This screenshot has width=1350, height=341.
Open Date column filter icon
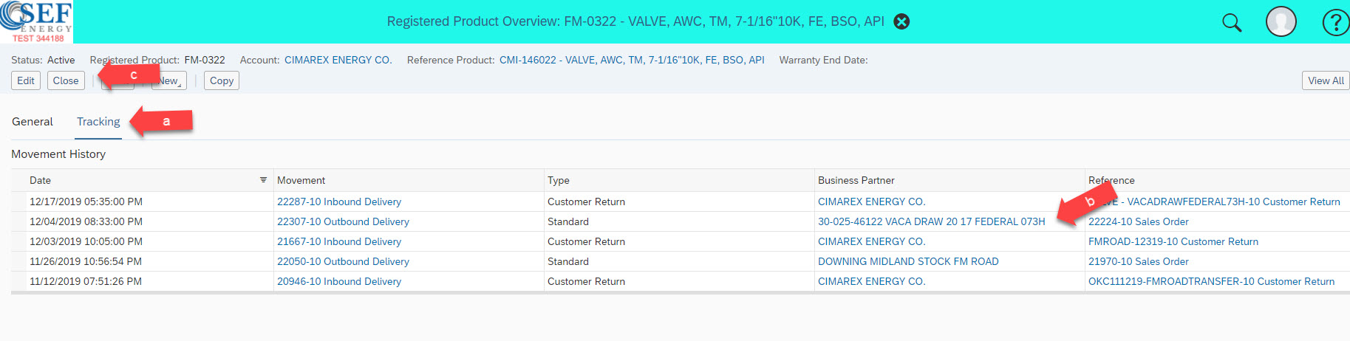[263, 180]
